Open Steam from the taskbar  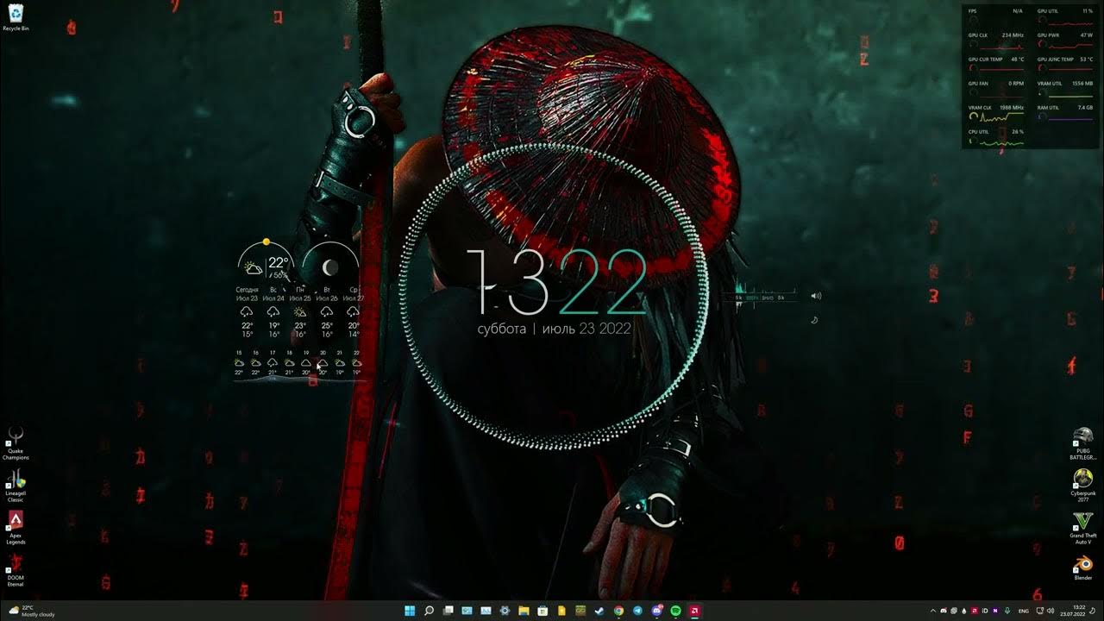(599, 611)
